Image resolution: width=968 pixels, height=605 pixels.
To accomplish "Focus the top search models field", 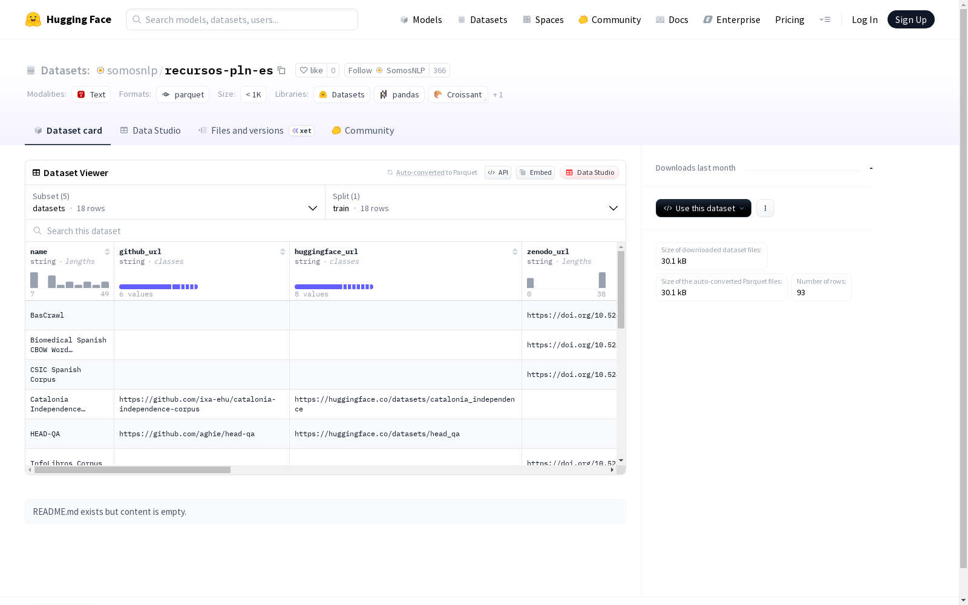I will (242, 19).
